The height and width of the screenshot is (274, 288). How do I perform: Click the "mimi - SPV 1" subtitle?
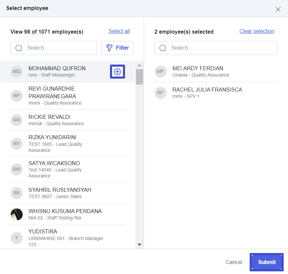186,96
